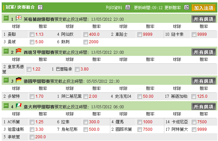Tick the 阿仙奴 400.0 checkbox
The height and width of the screenshot is (141, 218).
[x=86, y=34]
